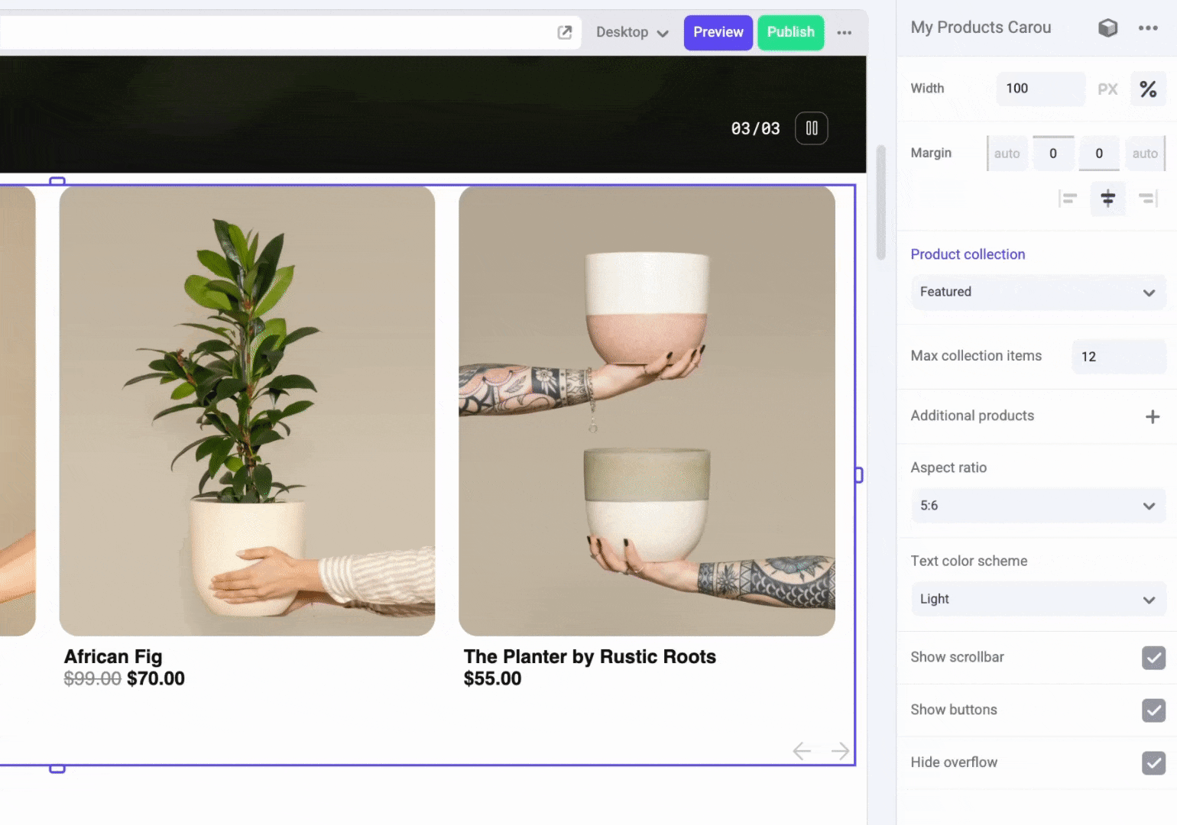
Task: Select the center margin alignment icon
Action: (1107, 199)
